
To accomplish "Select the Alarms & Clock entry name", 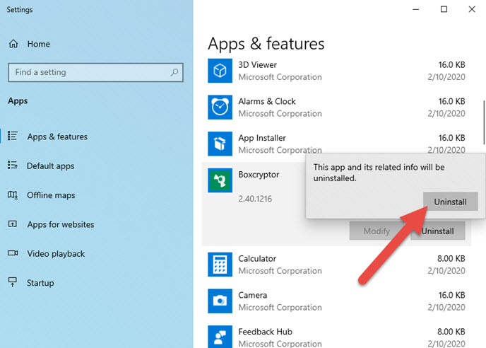I will tap(267, 102).
